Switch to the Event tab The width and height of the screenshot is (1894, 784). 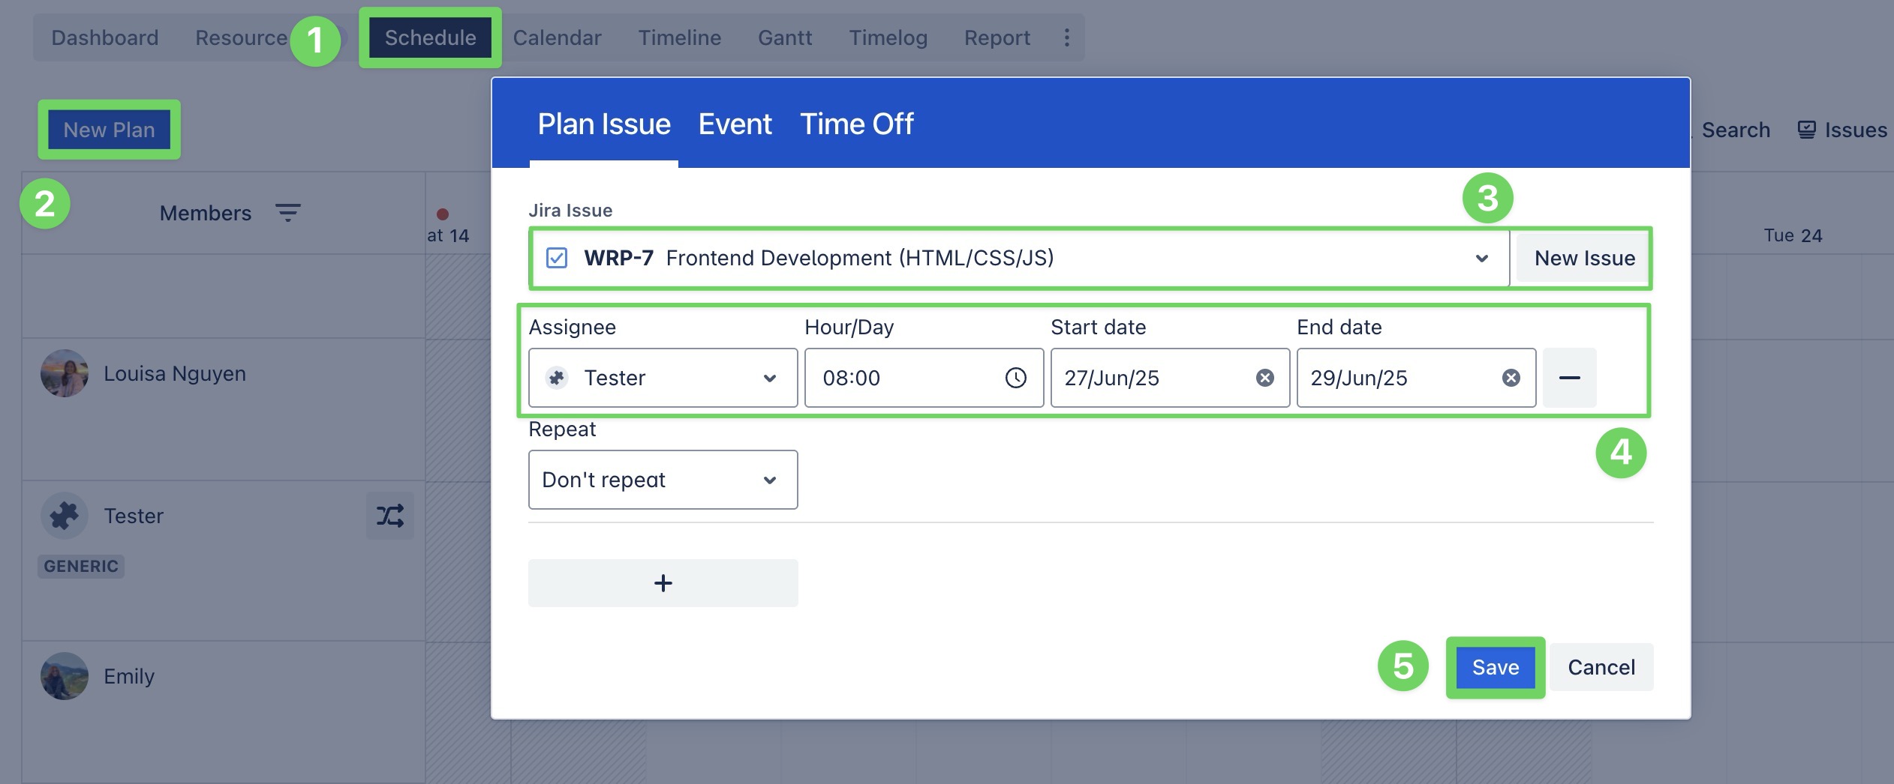[x=735, y=124]
